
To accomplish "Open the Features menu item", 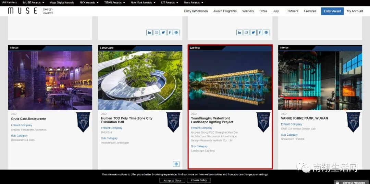I will click(x=310, y=11).
